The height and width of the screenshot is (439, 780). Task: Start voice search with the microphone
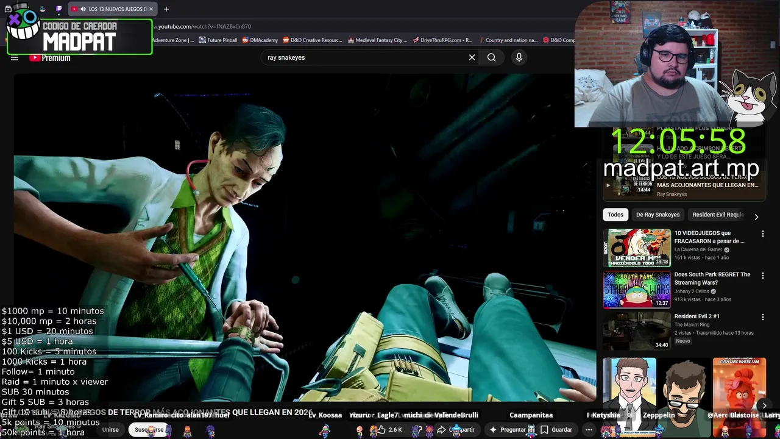[519, 57]
